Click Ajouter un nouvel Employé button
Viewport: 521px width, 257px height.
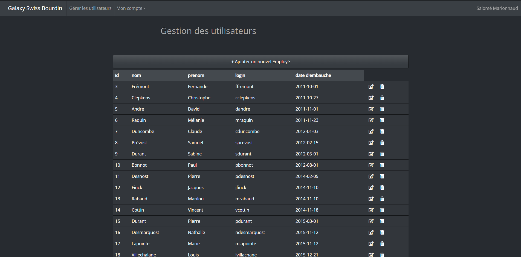[x=260, y=62]
